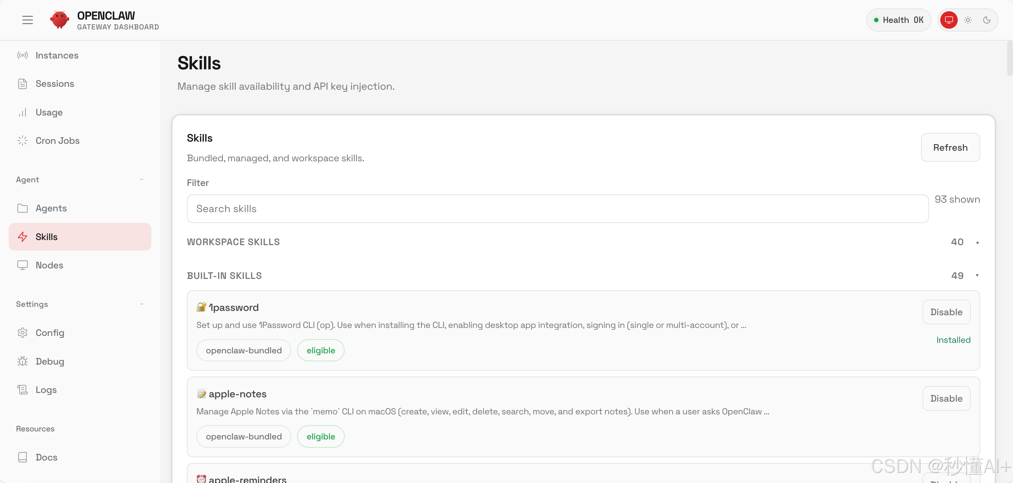The width and height of the screenshot is (1013, 483).
Task: Open the Debug bug icon
Action: coord(23,361)
